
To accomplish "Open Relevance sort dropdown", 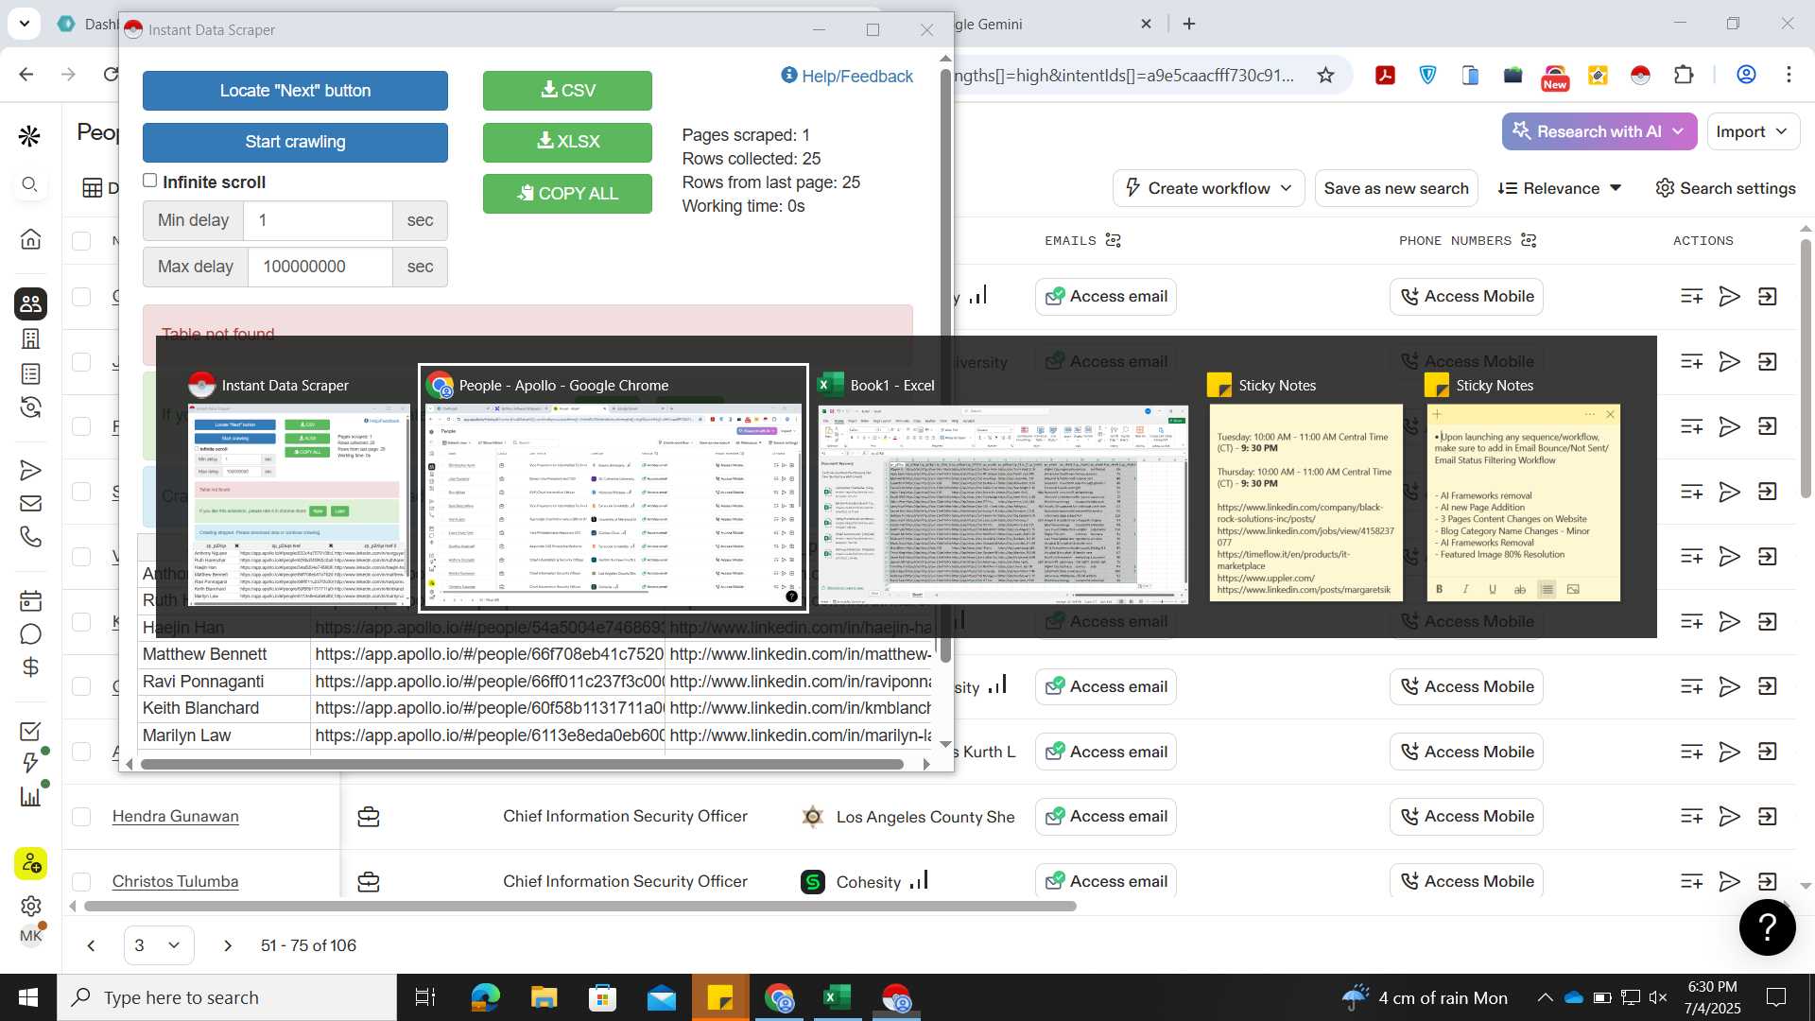I will [1560, 188].
